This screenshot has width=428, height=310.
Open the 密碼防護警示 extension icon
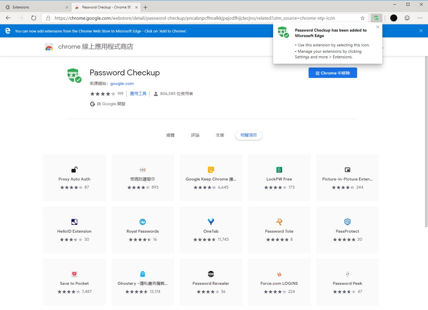(143, 170)
